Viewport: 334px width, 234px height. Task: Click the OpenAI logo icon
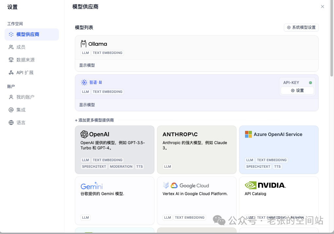84,134
